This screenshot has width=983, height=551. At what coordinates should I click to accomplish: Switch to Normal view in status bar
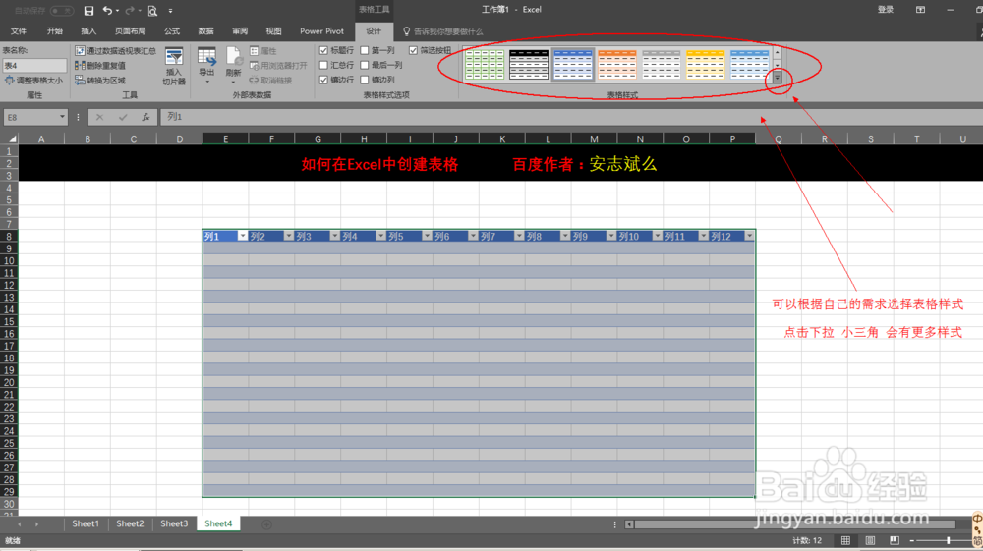pyautogui.click(x=845, y=540)
